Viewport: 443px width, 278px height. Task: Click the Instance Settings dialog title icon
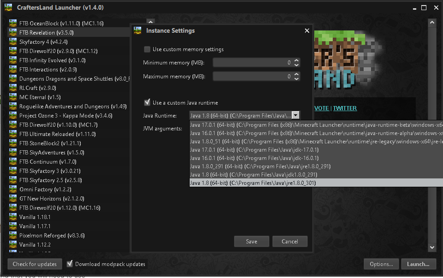click(137, 31)
